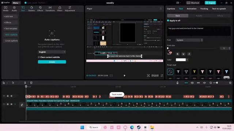The height and width of the screenshot is (131, 234).
Task: Open the Filters panel
Action: pos(60,9)
